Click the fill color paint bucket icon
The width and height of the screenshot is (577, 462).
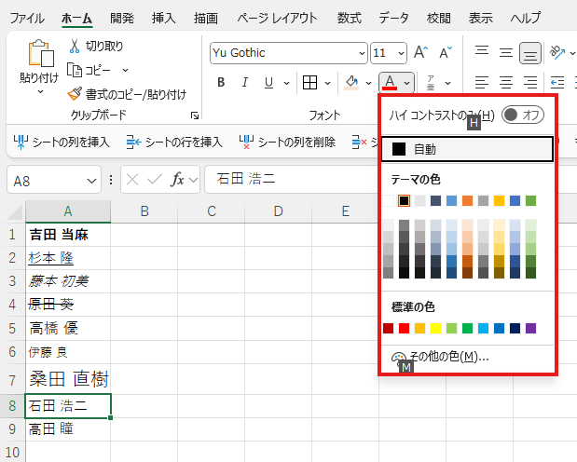pyautogui.click(x=351, y=83)
